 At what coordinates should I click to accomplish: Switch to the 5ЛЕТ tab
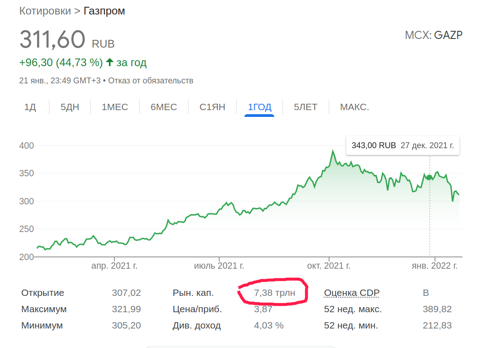306,107
